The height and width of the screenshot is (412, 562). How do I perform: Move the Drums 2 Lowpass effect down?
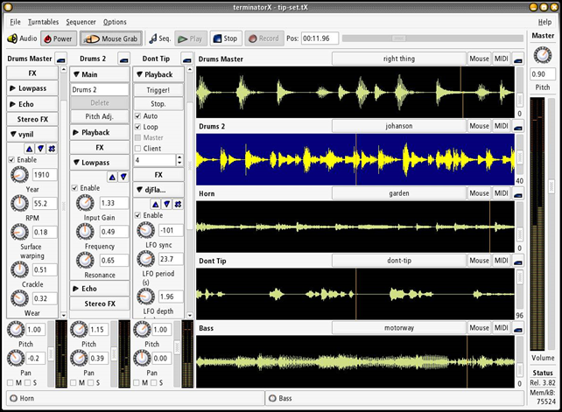[123, 176]
